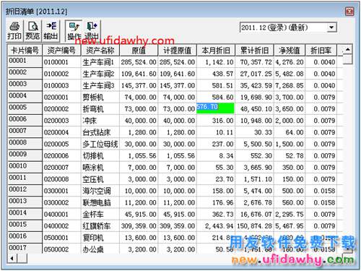361x271 pixels.
Task: Click accumulated depreciation value 150,874.28
Action: pos(255,226)
